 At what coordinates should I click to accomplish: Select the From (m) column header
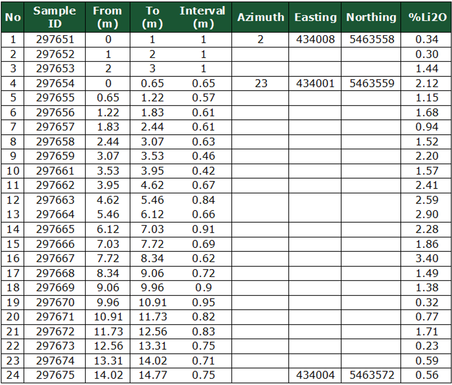(x=107, y=17)
